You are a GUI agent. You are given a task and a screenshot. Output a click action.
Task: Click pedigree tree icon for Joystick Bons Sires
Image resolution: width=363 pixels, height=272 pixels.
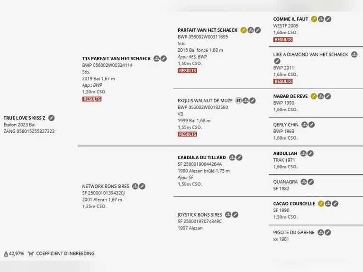228,215
